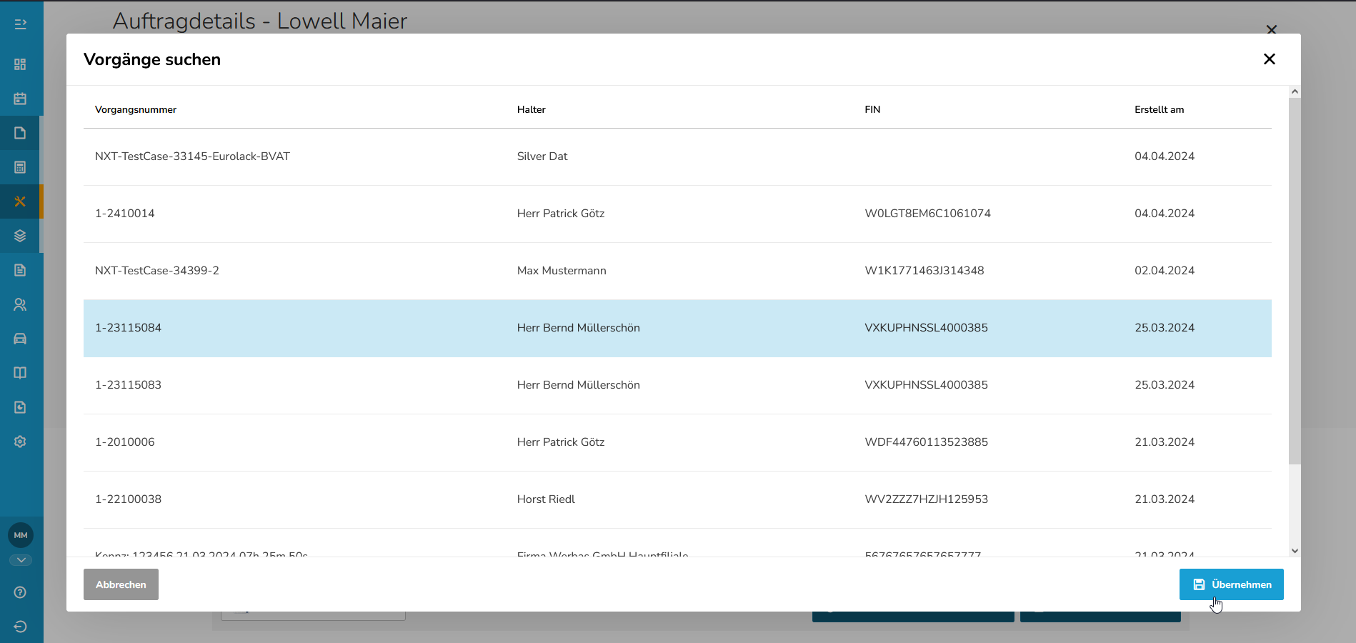1356x643 pixels.
Task: Open the dashboard grid icon in sidebar
Action: pos(20,64)
